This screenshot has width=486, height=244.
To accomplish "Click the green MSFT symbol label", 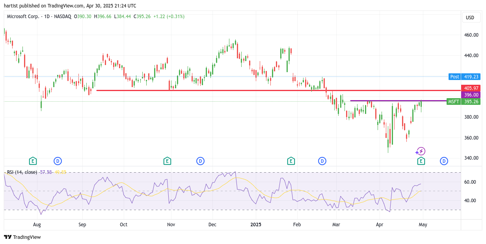I will click(x=454, y=102).
